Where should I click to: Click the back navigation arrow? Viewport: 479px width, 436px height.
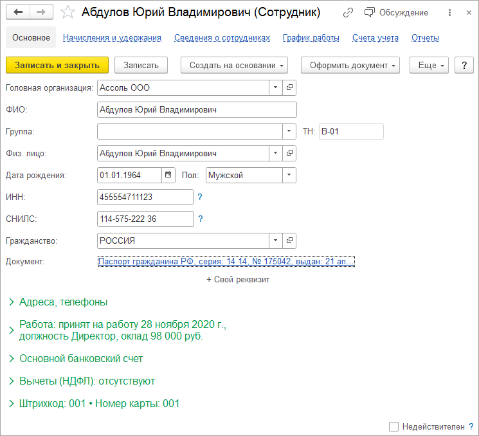pos(18,12)
